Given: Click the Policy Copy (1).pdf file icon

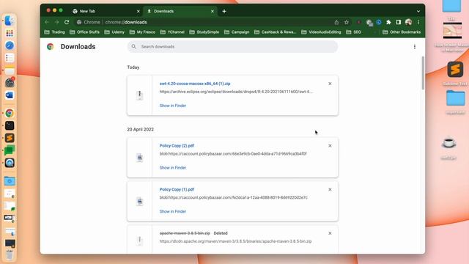Looking at the screenshot, I should click(139, 201).
